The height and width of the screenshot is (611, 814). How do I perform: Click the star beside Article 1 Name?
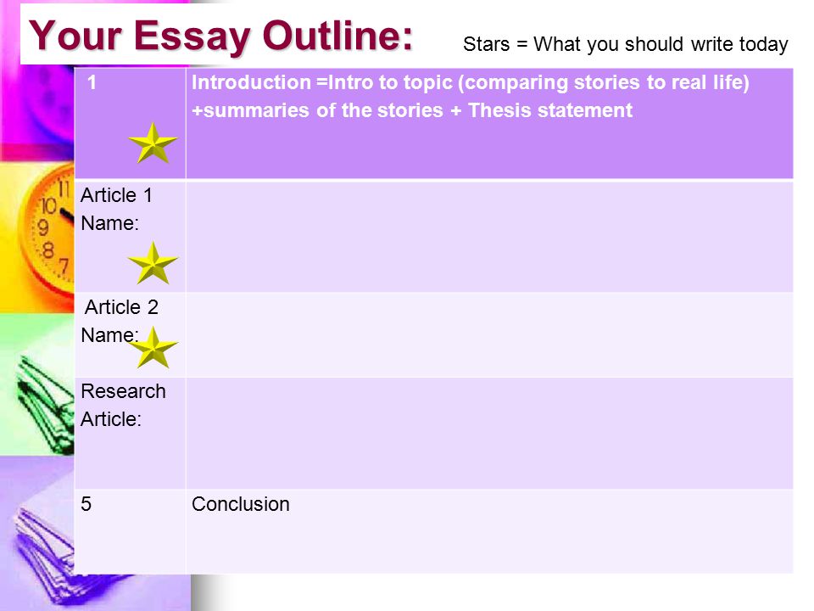point(153,263)
